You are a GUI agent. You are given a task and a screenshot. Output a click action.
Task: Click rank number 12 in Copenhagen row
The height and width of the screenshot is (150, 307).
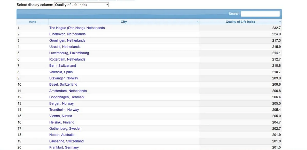click(x=19, y=97)
